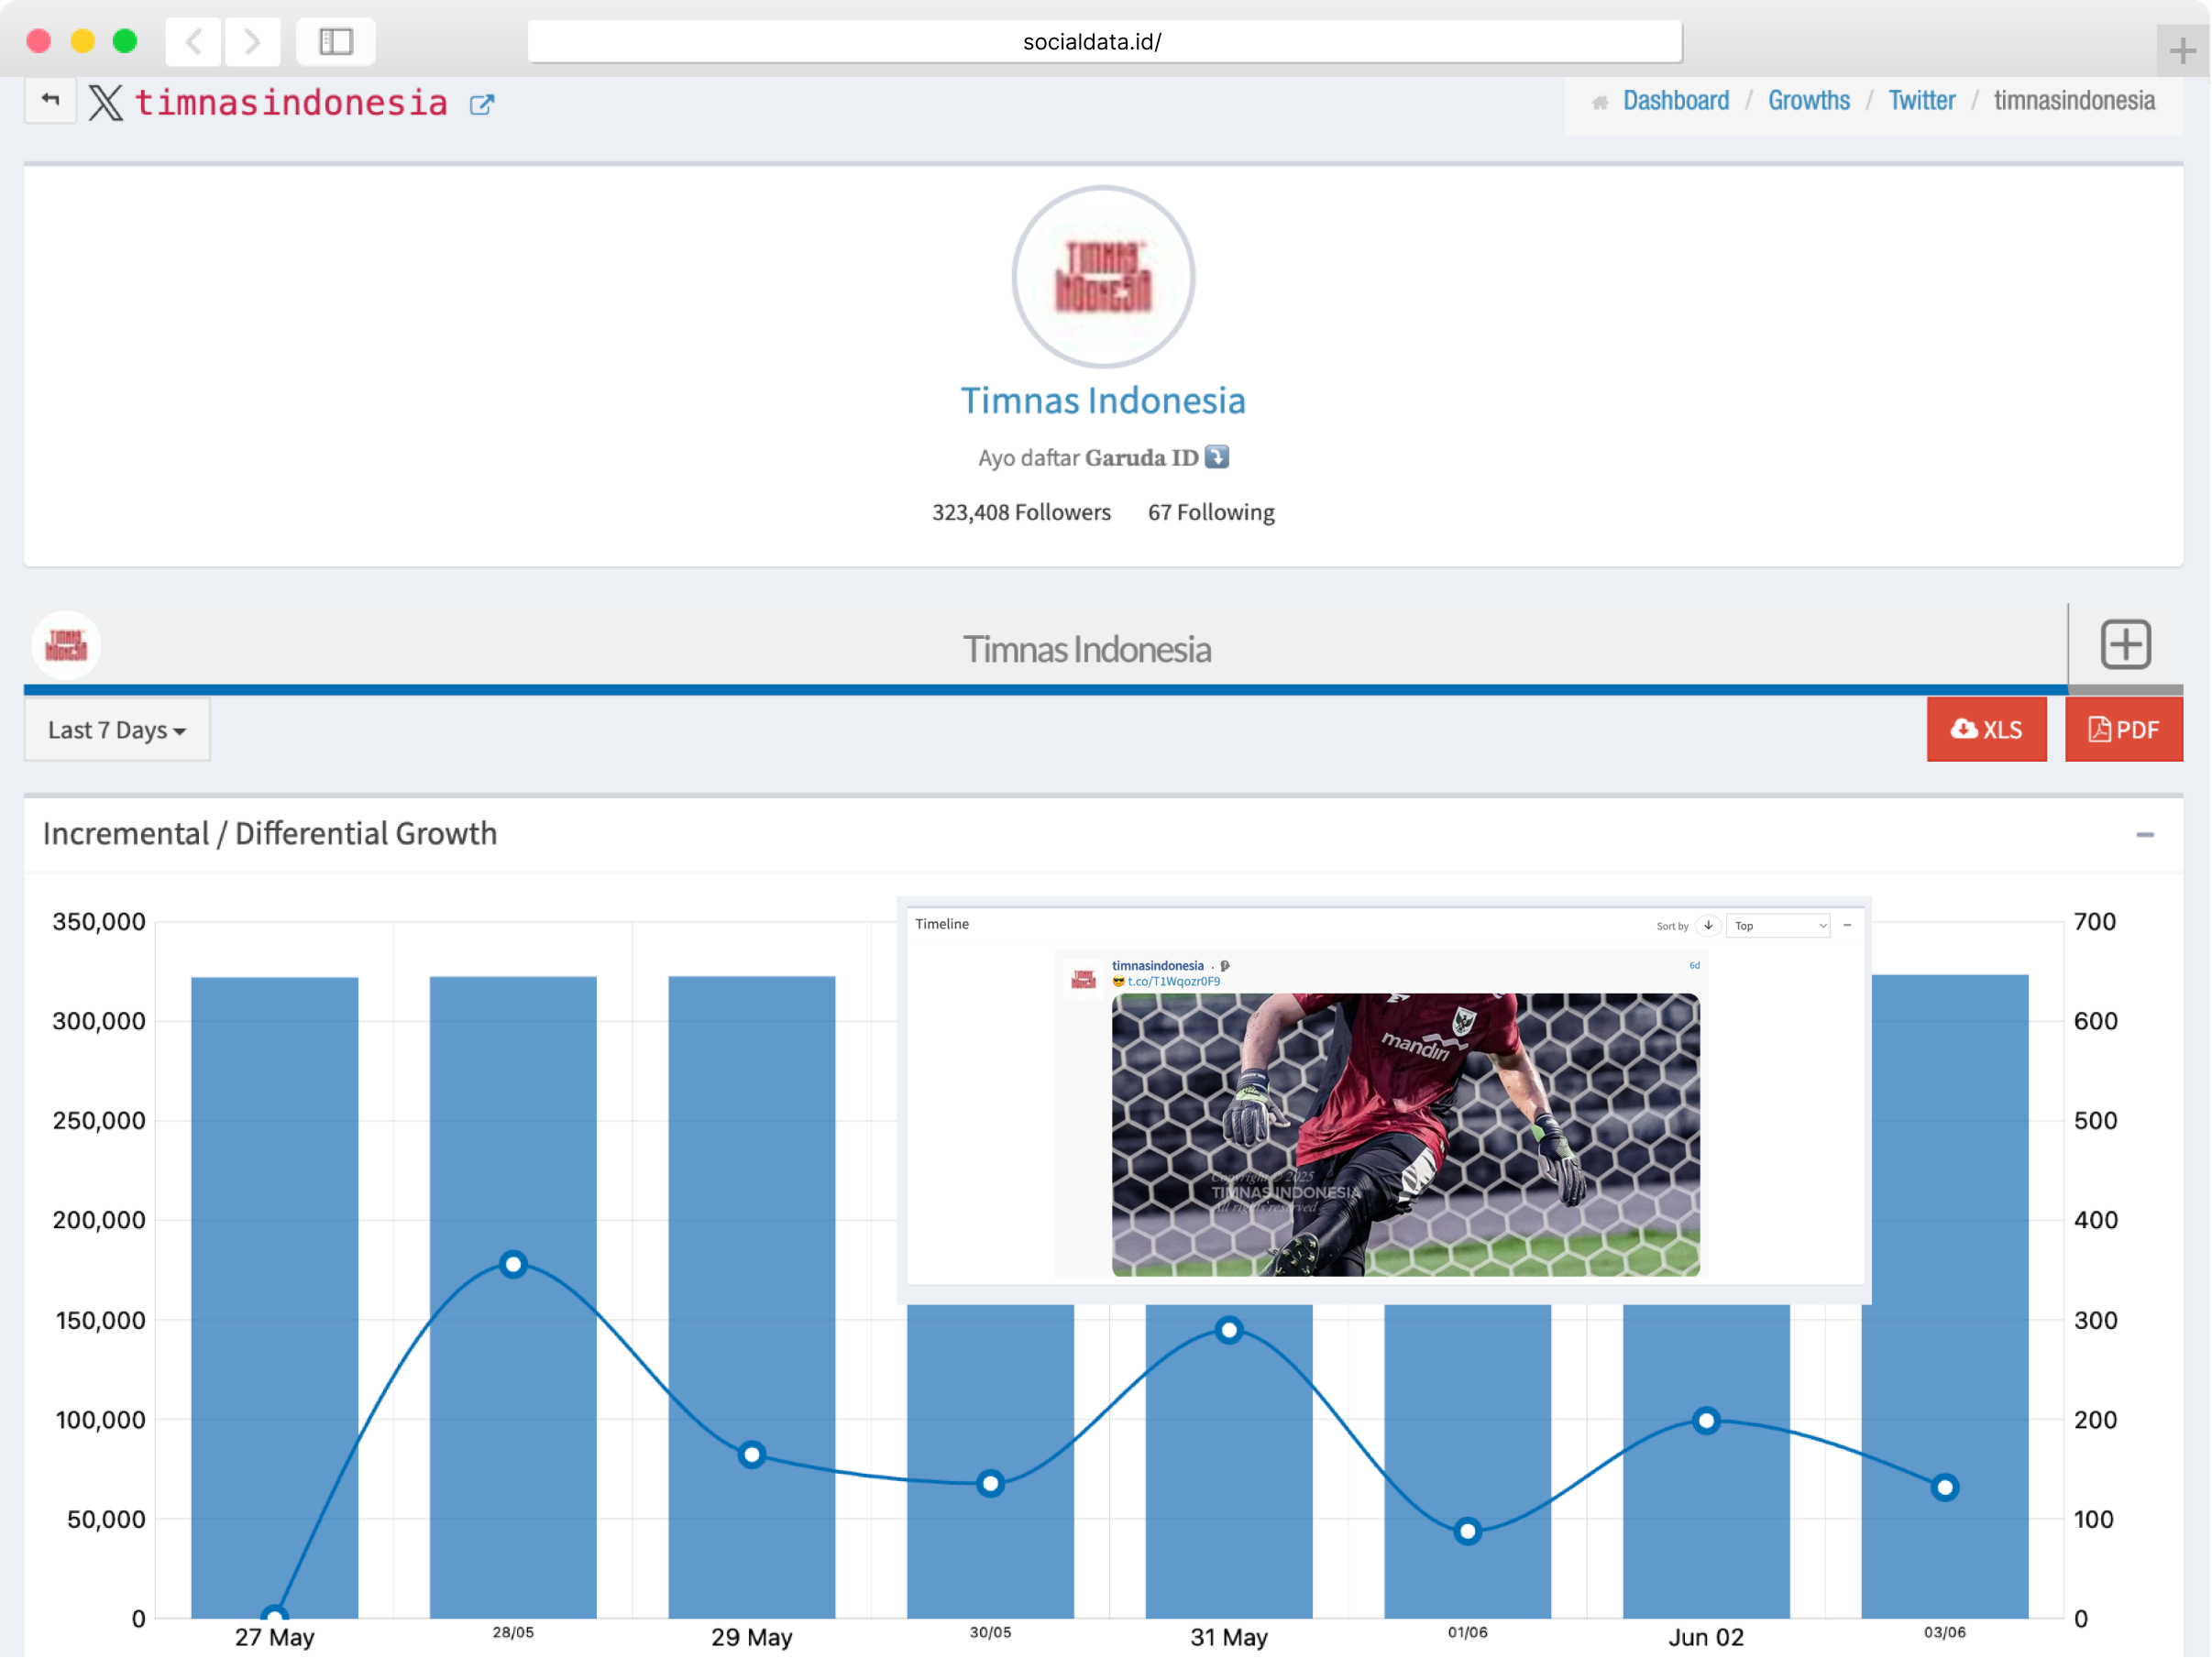The height and width of the screenshot is (1658, 2212).
Task: Open the Last 7 Days dropdown
Action: click(x=117, y=730)
